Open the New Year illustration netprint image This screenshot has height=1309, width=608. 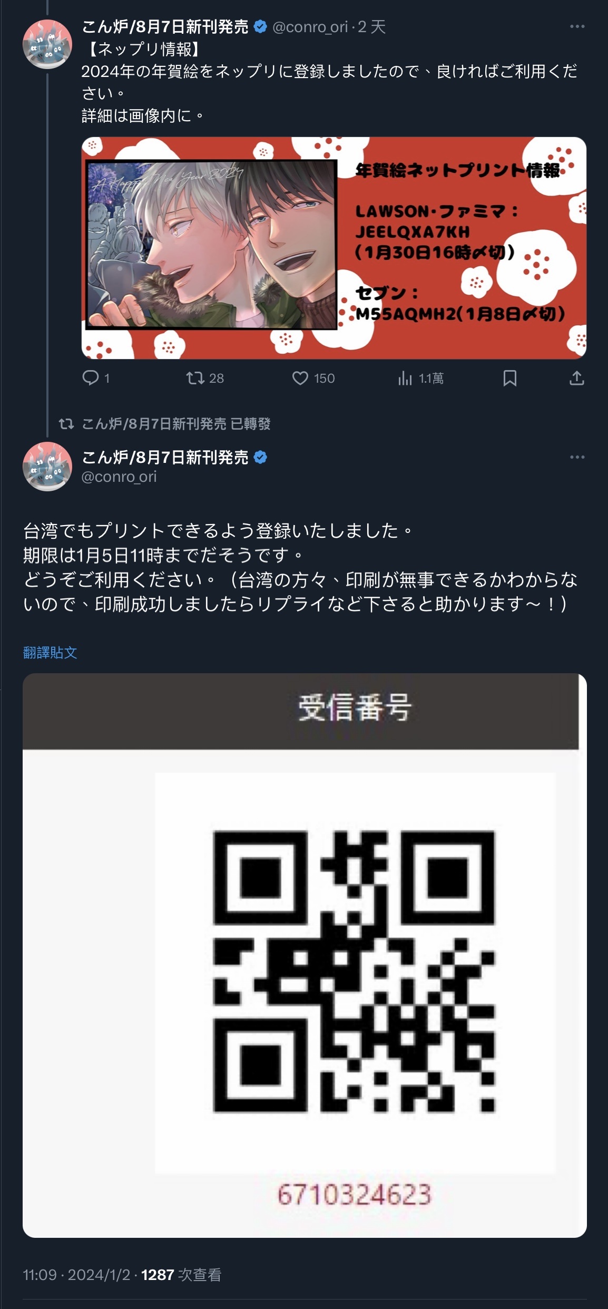coord(334,248)
